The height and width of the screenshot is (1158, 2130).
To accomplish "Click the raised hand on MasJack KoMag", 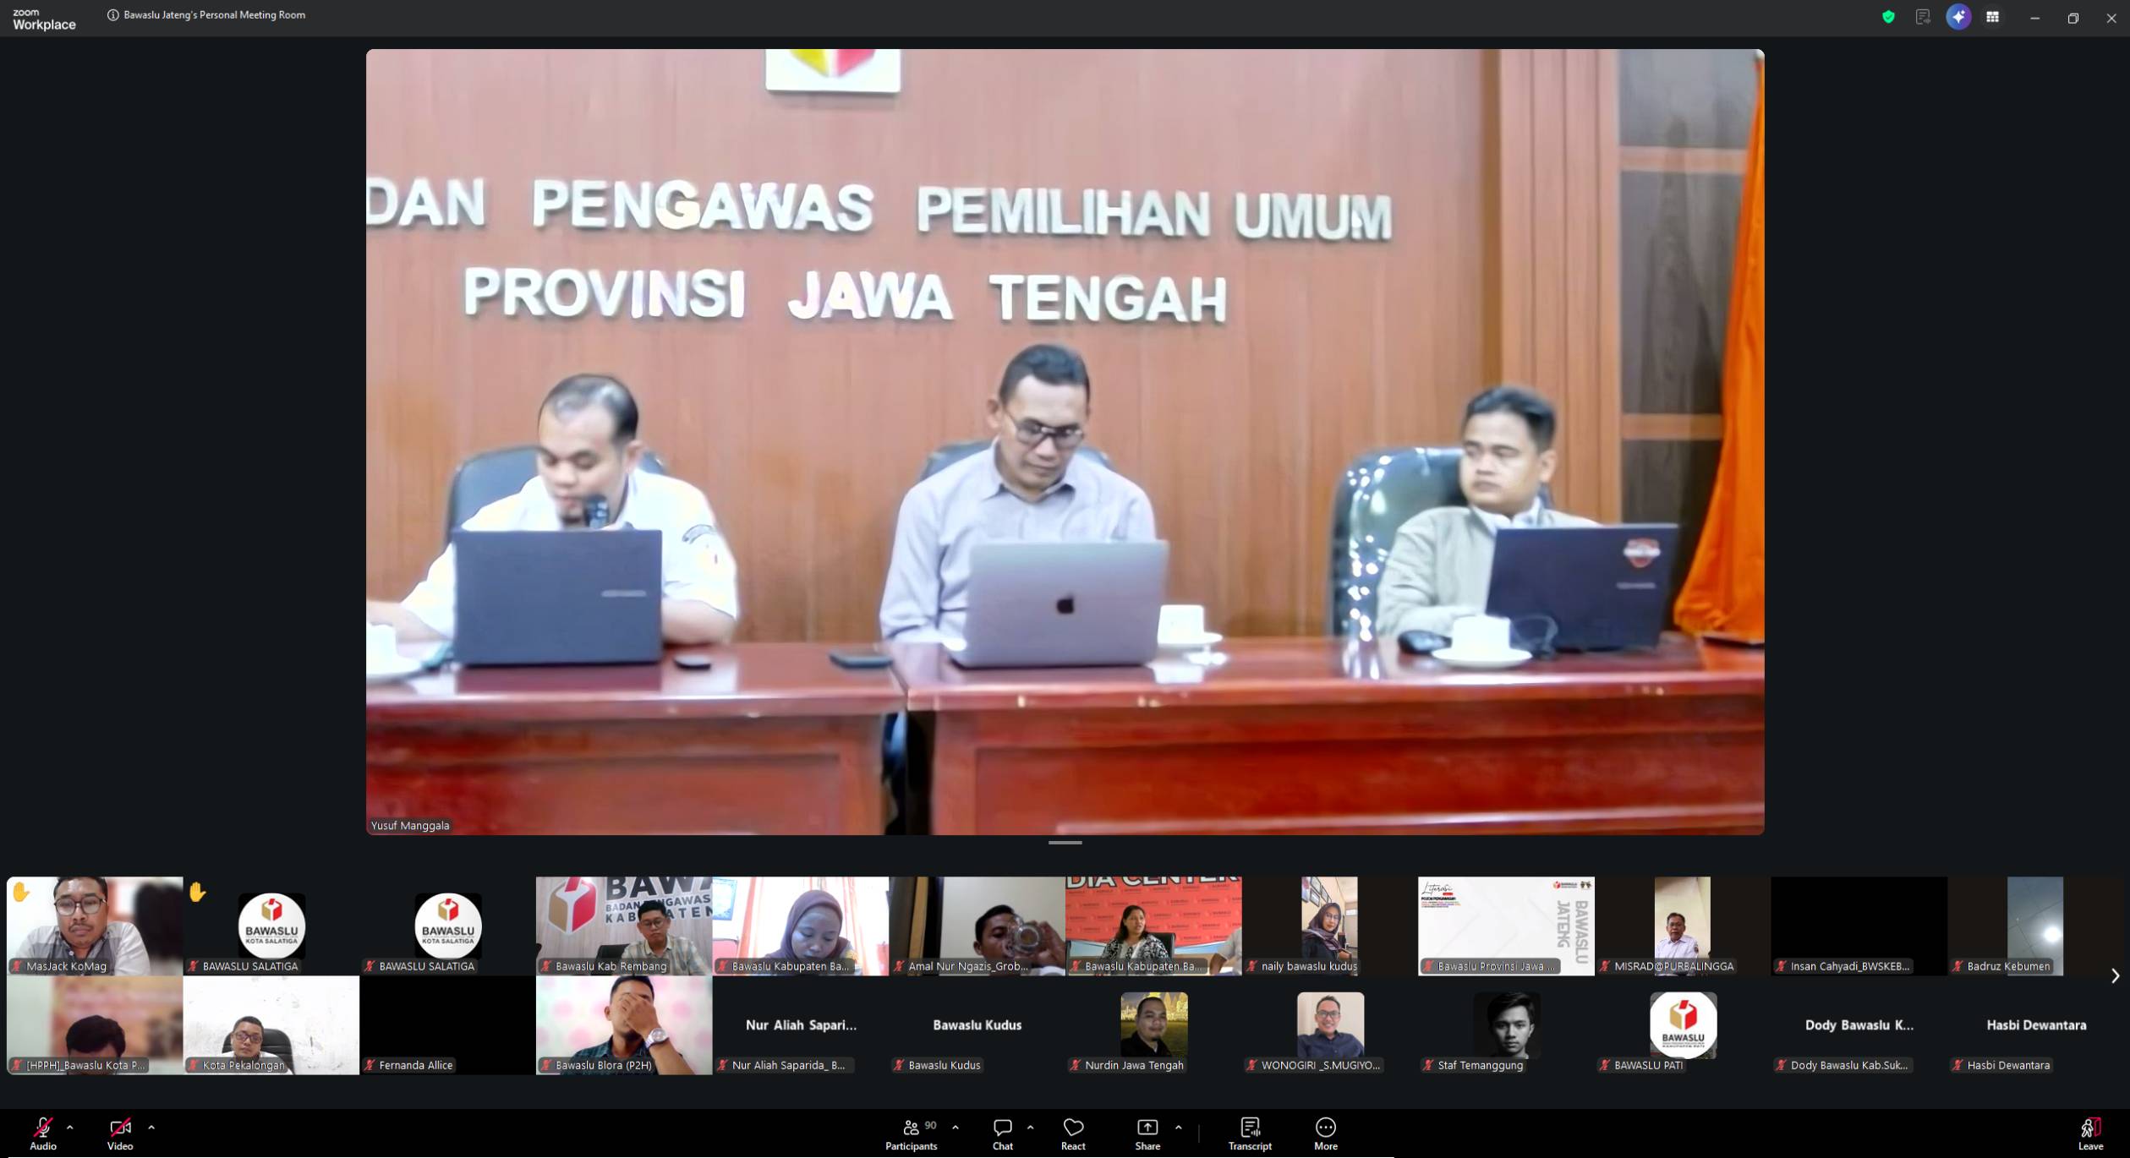I will [x=21, y=892].
